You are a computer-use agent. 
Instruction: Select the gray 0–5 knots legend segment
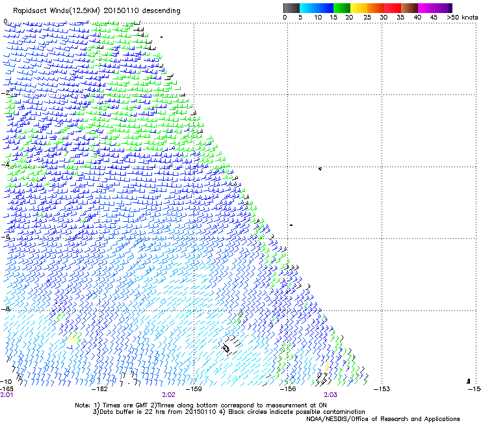pos(291,8)
